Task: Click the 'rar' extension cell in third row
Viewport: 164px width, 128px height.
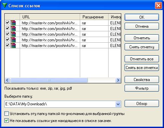Action: tap(94, 34)
